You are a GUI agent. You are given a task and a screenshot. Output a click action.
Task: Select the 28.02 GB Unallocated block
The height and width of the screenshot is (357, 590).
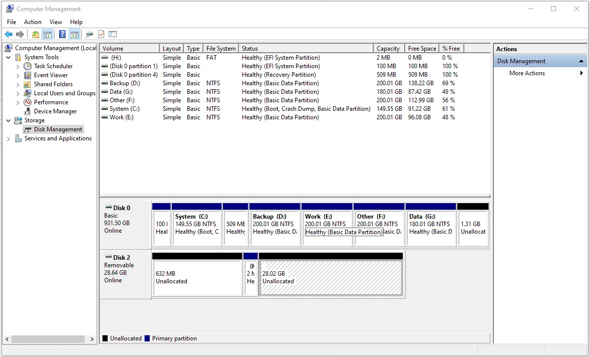pyautogui.click(x=331, y=275)
